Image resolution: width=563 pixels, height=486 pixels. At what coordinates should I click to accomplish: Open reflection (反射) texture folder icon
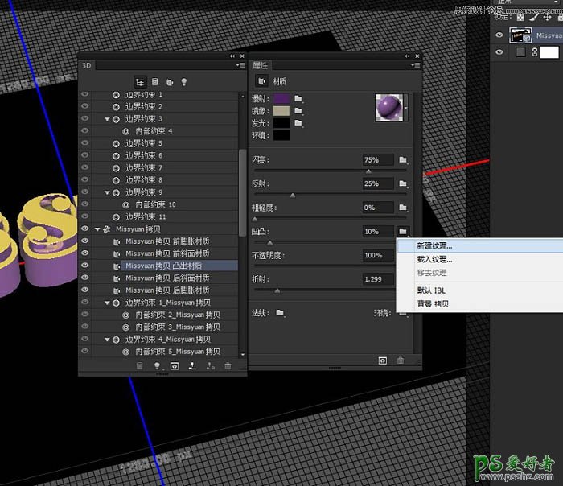[403, 183]
